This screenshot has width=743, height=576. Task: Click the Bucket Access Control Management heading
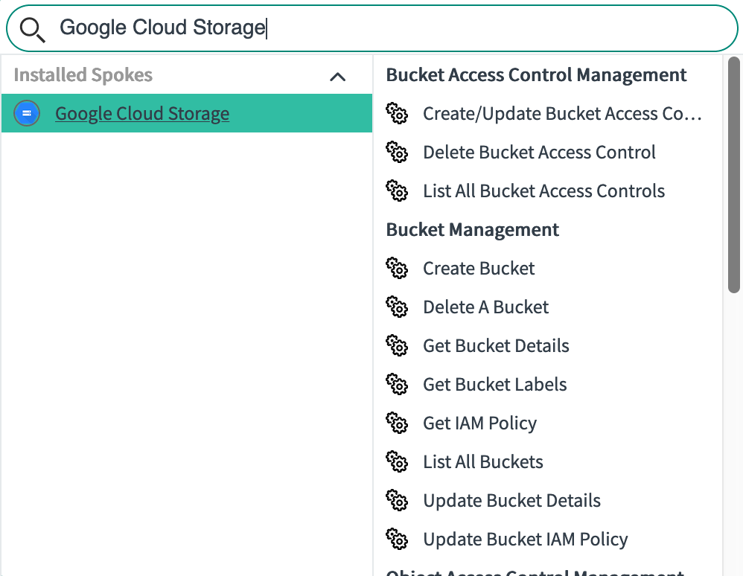[x=536, y=75]
